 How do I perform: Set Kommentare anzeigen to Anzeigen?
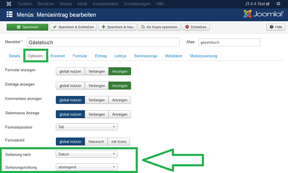[120, 100]
